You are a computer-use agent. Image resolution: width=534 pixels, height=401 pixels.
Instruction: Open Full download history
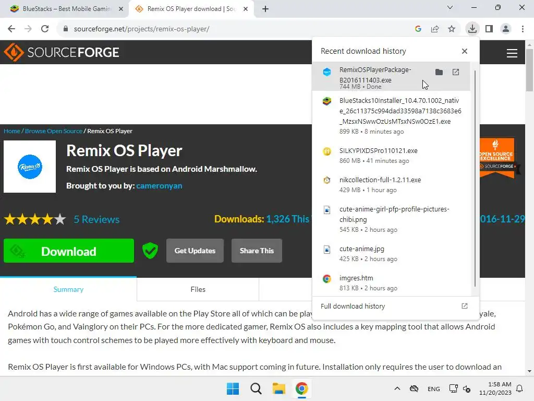tap(395, 306)
